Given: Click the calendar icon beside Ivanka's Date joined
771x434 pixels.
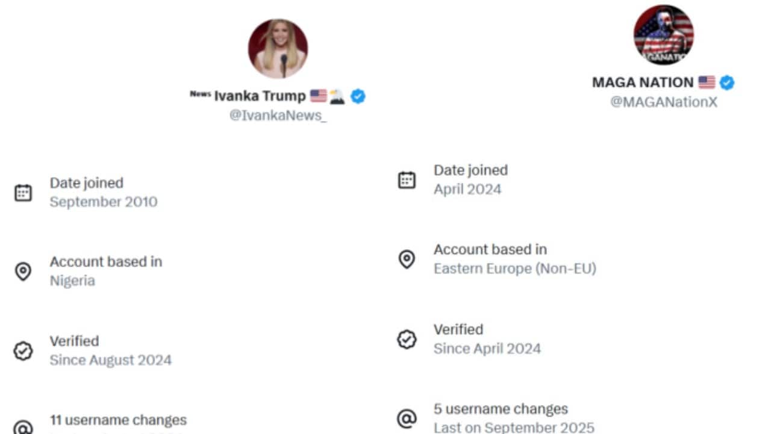Looking at the screenshot, I should 23,193.
